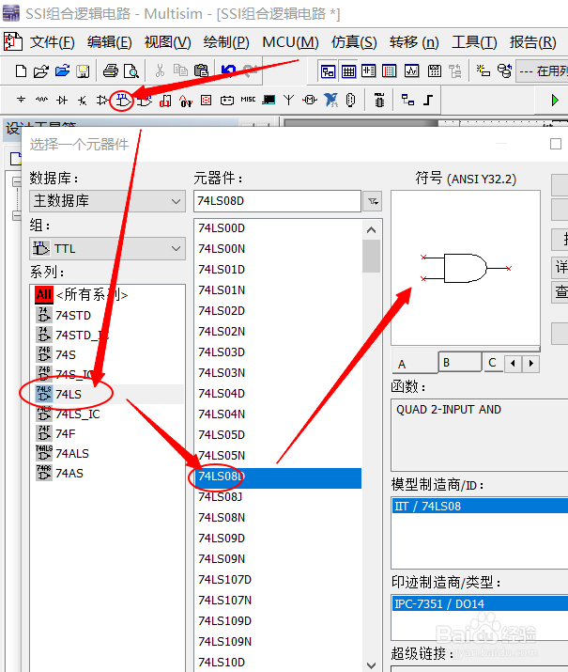Copy selection using copy icon

coord(180,70)
